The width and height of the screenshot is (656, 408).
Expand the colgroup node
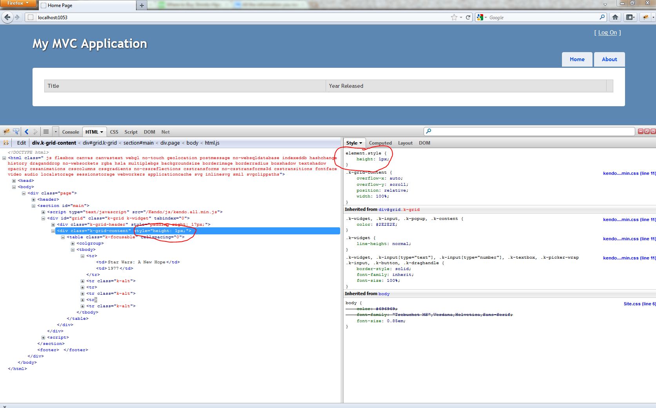click(x=72, y=243)
